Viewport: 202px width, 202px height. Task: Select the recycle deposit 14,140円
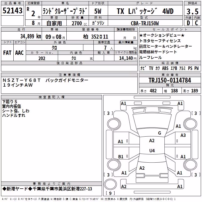click(x=128, y=58)
